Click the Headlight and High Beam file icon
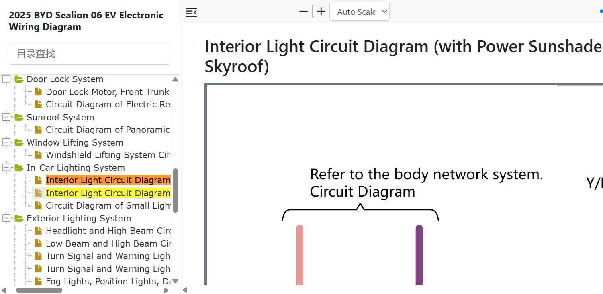This screenshot has width=603, height=294. click(x=39, y=231)
